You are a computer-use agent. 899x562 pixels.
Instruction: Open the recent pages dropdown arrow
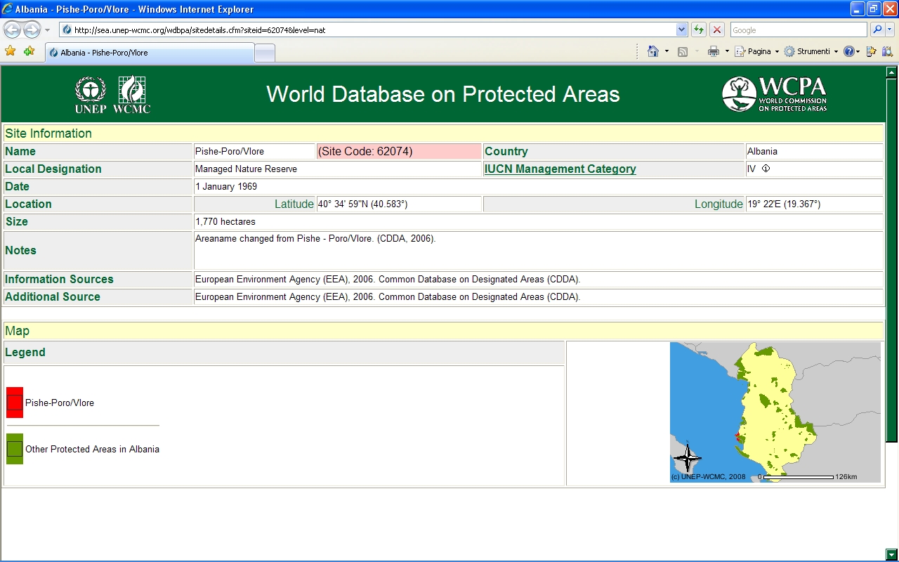click(x=47, y=30)
